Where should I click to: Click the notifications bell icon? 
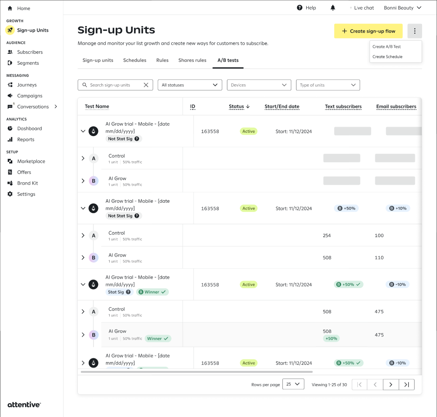click(333, 8)
